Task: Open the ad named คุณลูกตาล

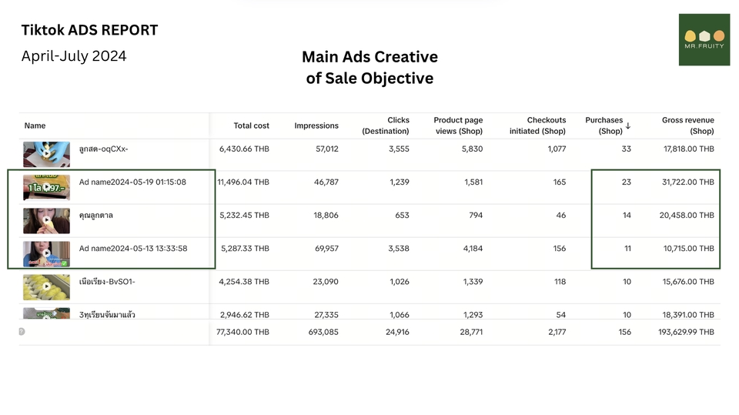Action: 96,216
